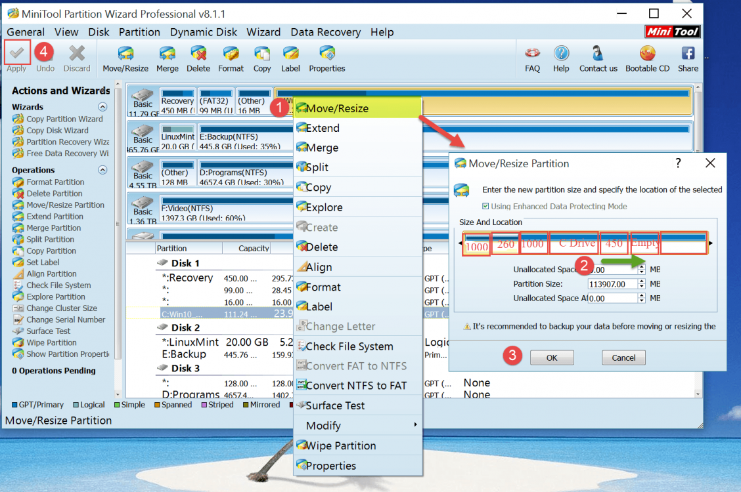The height and width of the screenshot is (492, 741).
Task: Open the Disk menu
Action: pyautogui.click(x=99, y=32)
